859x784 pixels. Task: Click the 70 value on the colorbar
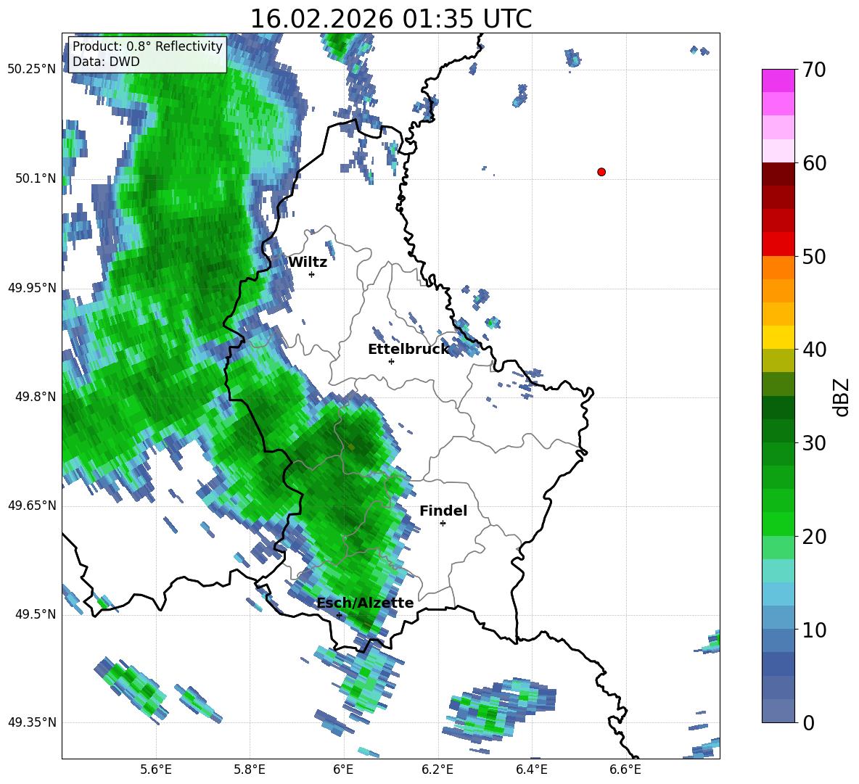(x=814, y=70)
